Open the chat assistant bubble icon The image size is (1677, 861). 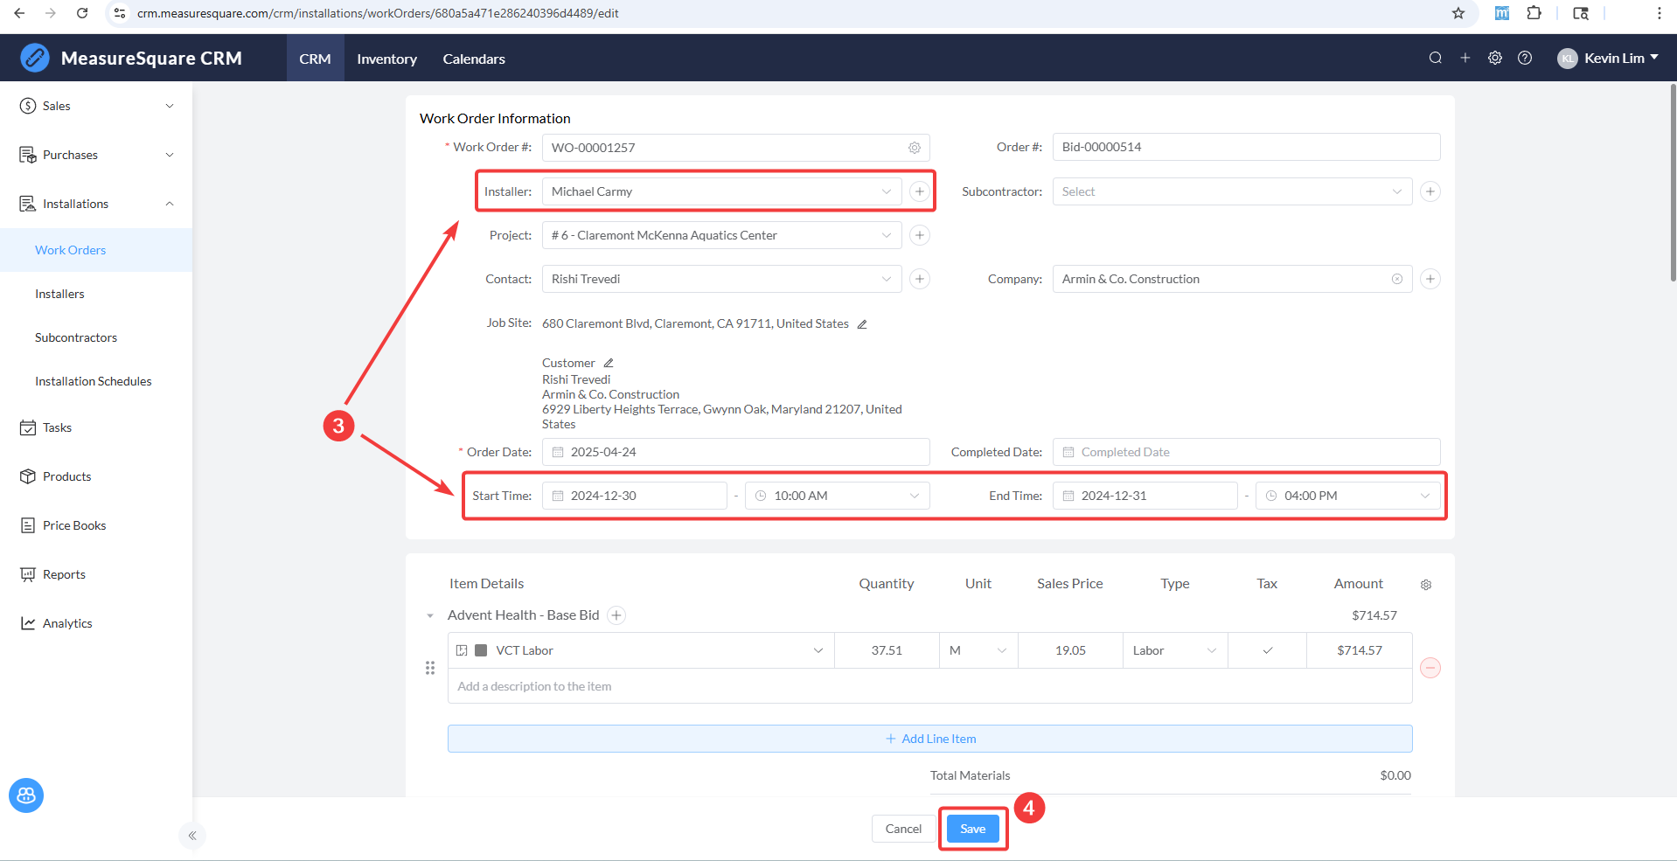coord(26,795)
